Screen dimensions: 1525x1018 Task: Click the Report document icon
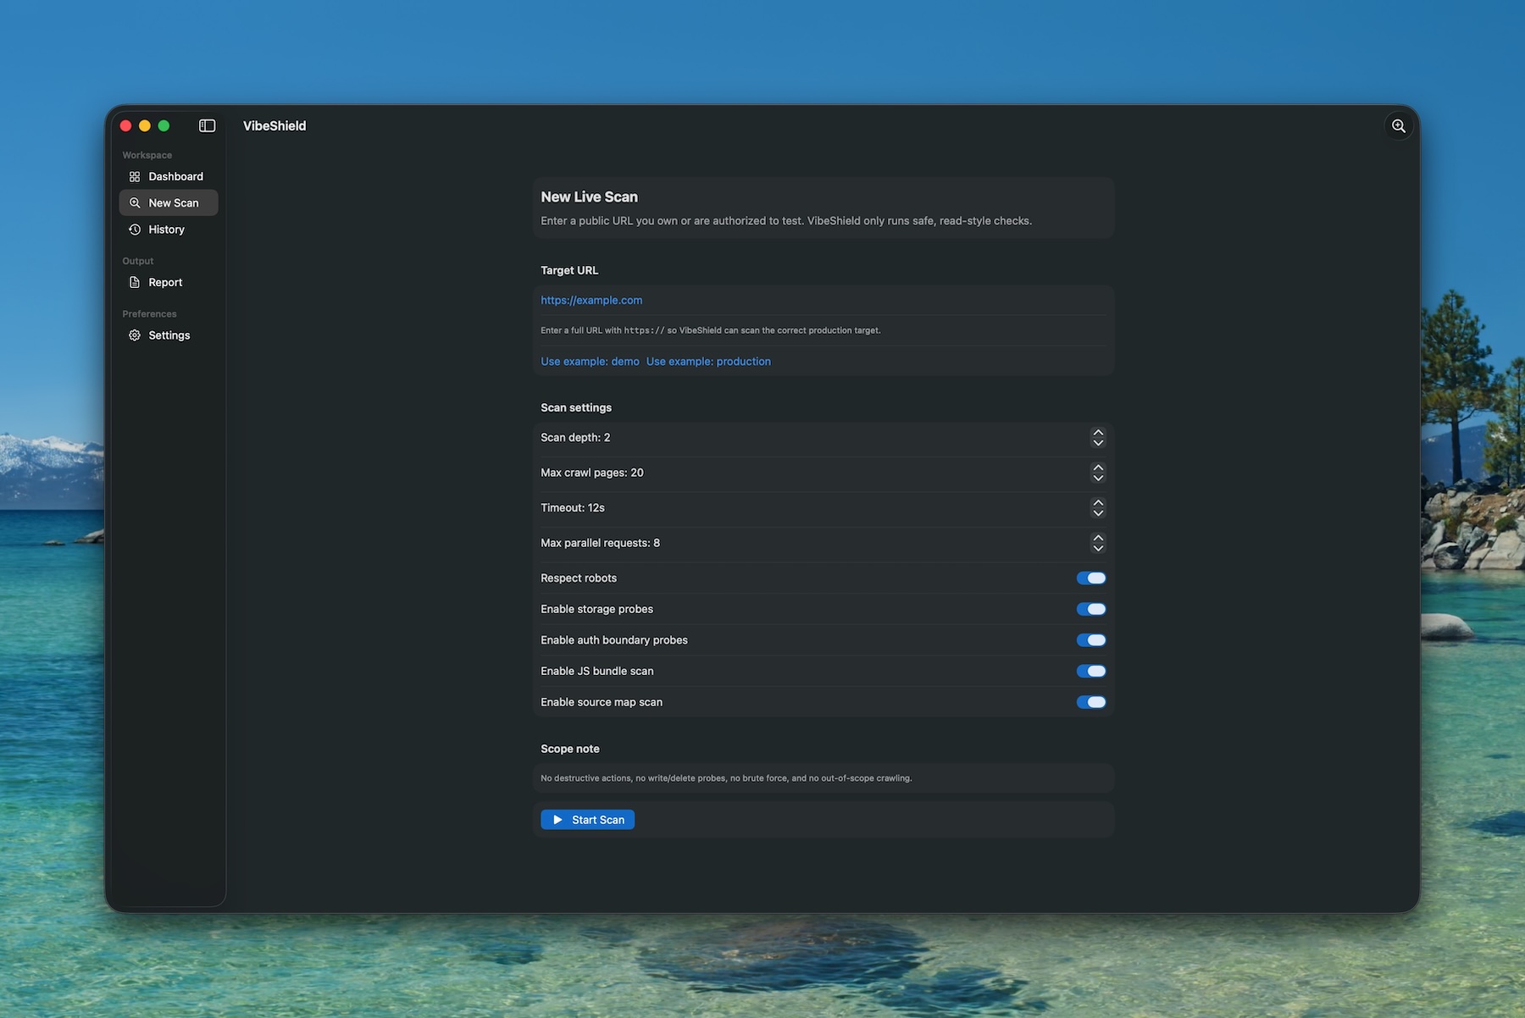(135, 282)
